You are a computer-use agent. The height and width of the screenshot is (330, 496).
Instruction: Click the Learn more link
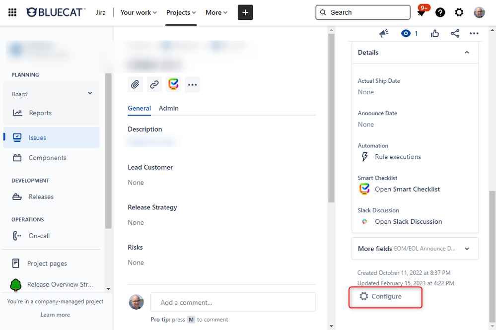[55, 315]
